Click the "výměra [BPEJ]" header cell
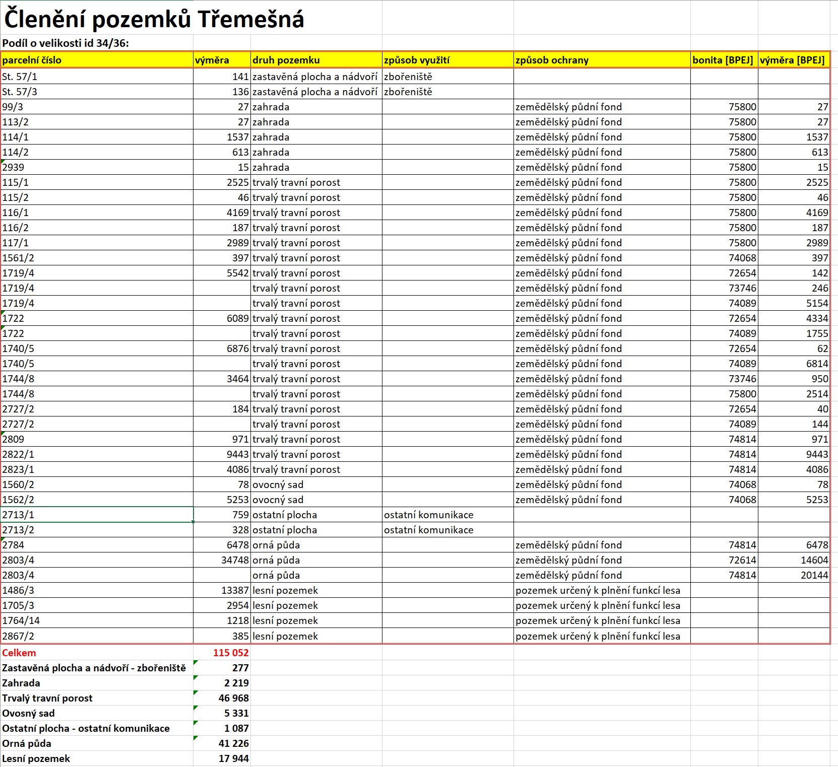This screenshot has height=767, width=838. click(794, 60)
